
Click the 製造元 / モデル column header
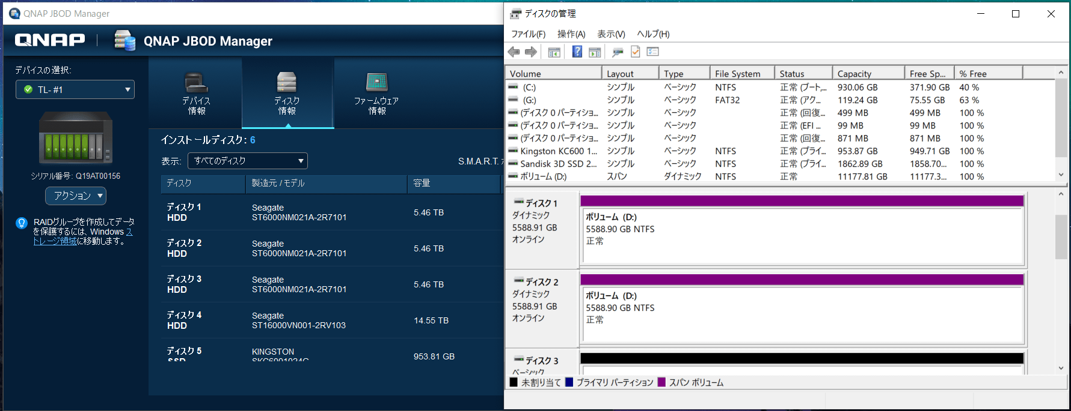pyautogui.click(x=327, y=184)
